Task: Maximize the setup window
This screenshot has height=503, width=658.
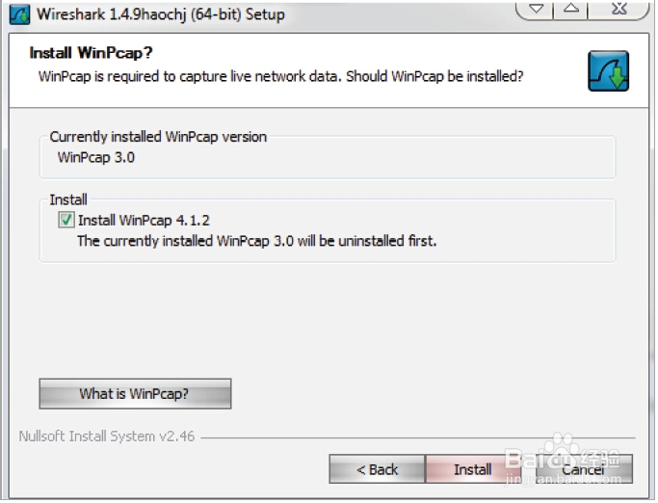Action: click(x=571, y=9)
